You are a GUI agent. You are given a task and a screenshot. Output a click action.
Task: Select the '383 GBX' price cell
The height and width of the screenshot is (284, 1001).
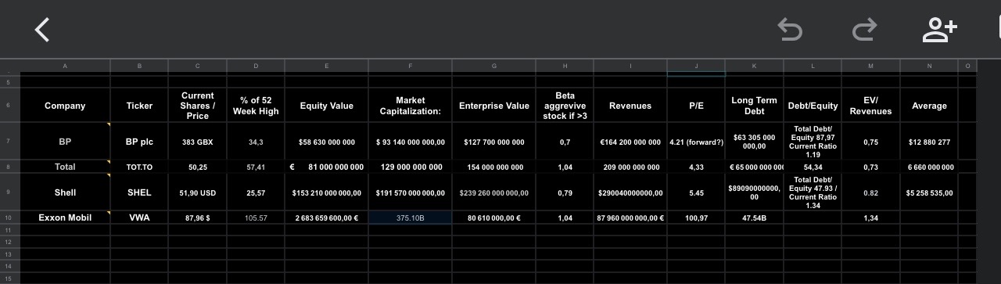tap(197, 142)
